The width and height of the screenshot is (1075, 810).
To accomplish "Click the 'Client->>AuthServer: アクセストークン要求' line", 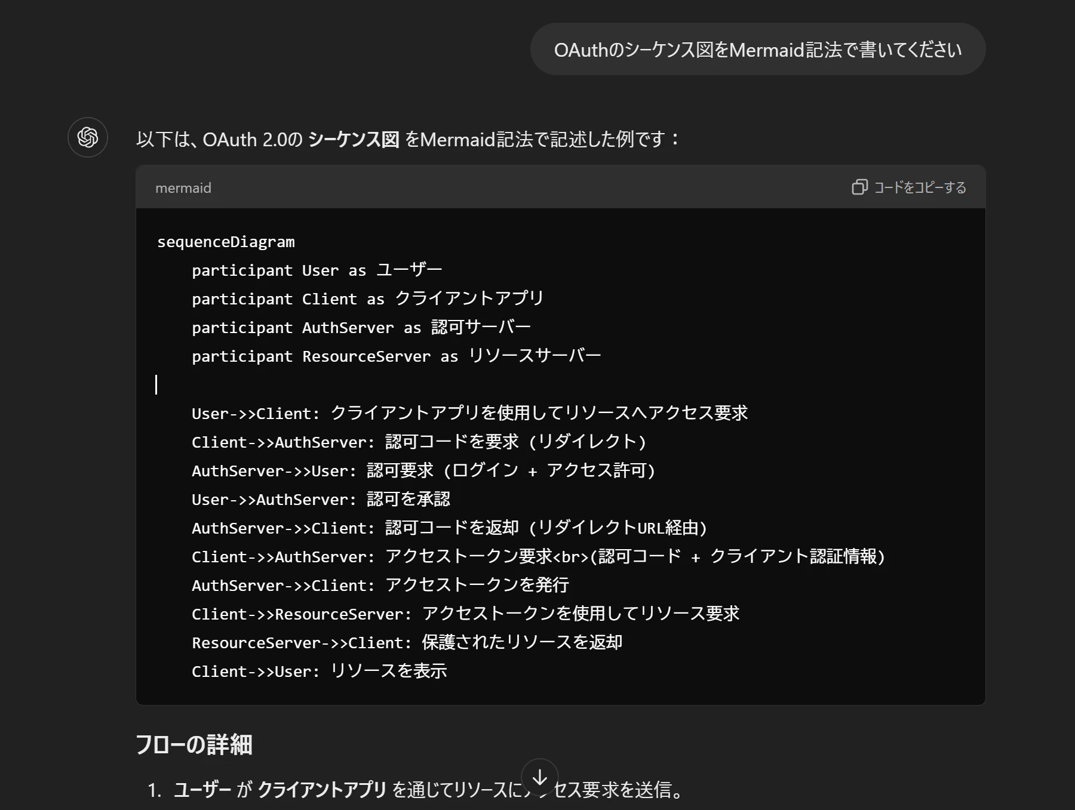I will [x=538, y=557].
